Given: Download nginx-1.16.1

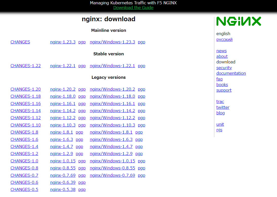Looking at the screenshot, I should click(63, 104).
